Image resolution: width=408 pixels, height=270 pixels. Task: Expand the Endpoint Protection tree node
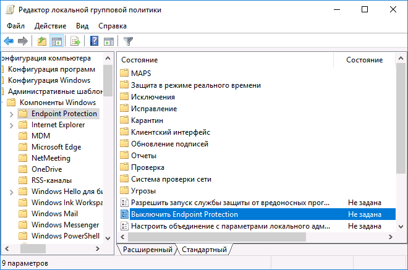[12, 114]
